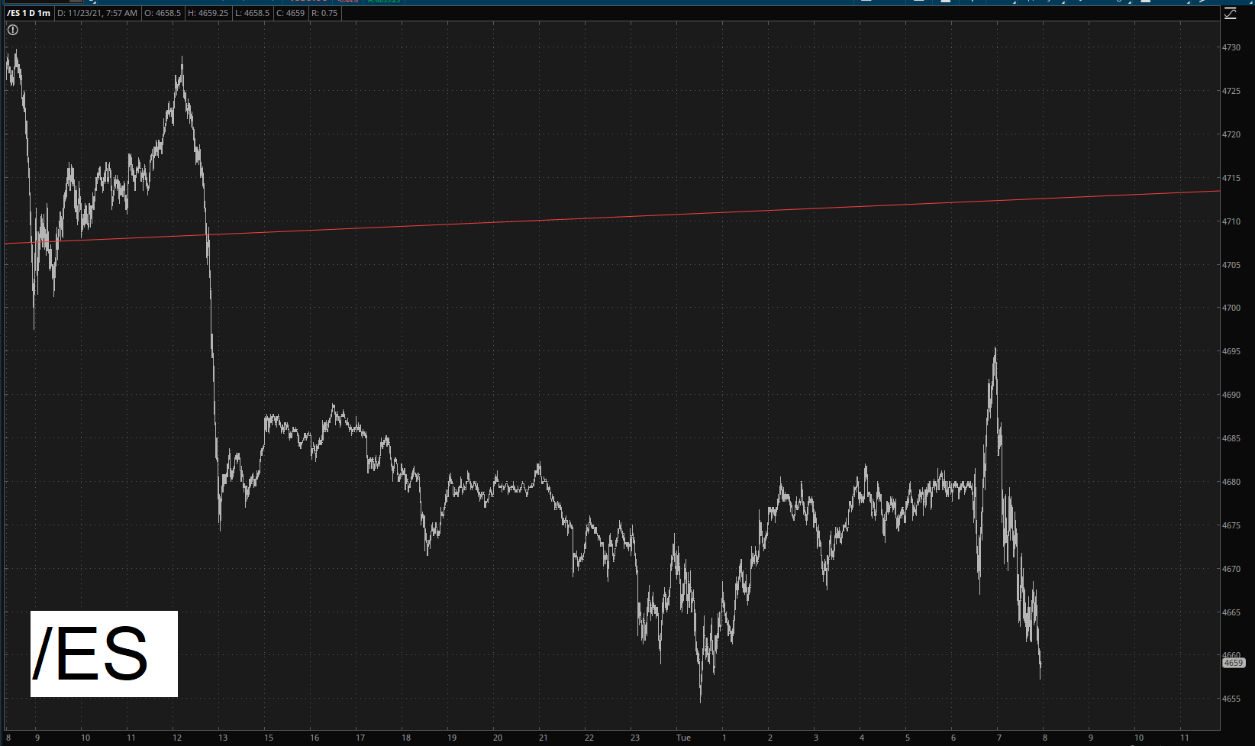Screen dimensions: 1255x746
Task: Click the /ES 1 D 1m symbol label
Action: click(x=29, y=13)
